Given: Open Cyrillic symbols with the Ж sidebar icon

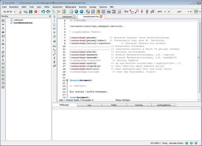Looking at the screenshot, I should pyautogui.click(x=3, y=44).
